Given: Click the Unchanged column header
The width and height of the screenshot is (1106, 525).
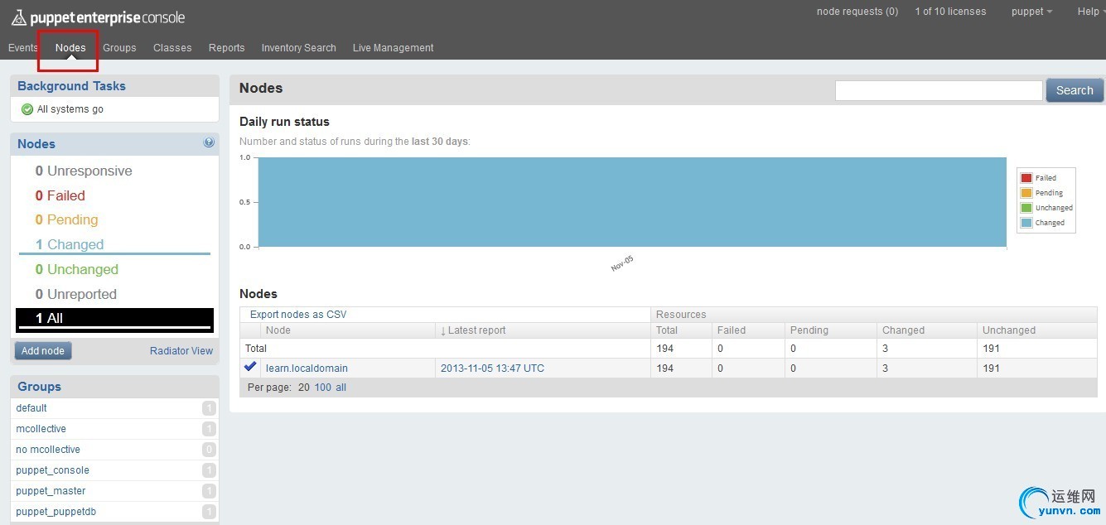Looking at the screenshot, I should [x=1009, y=330].
